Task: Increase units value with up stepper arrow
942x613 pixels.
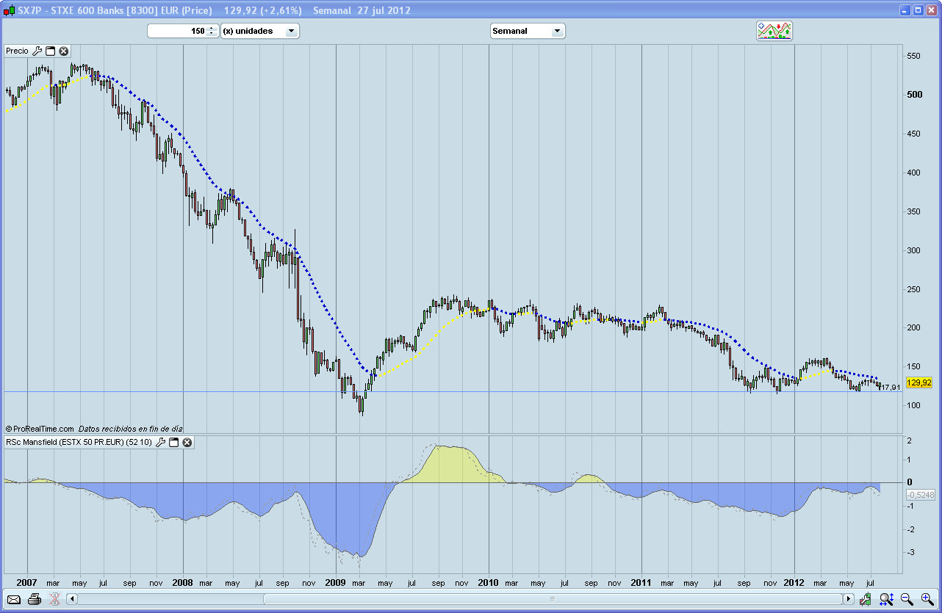Action: (x=212, y=28)
